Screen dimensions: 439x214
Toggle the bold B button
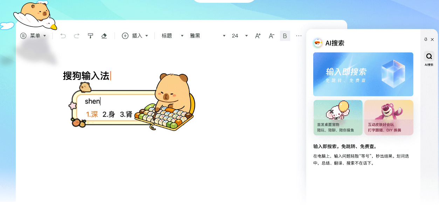point(285,36)
